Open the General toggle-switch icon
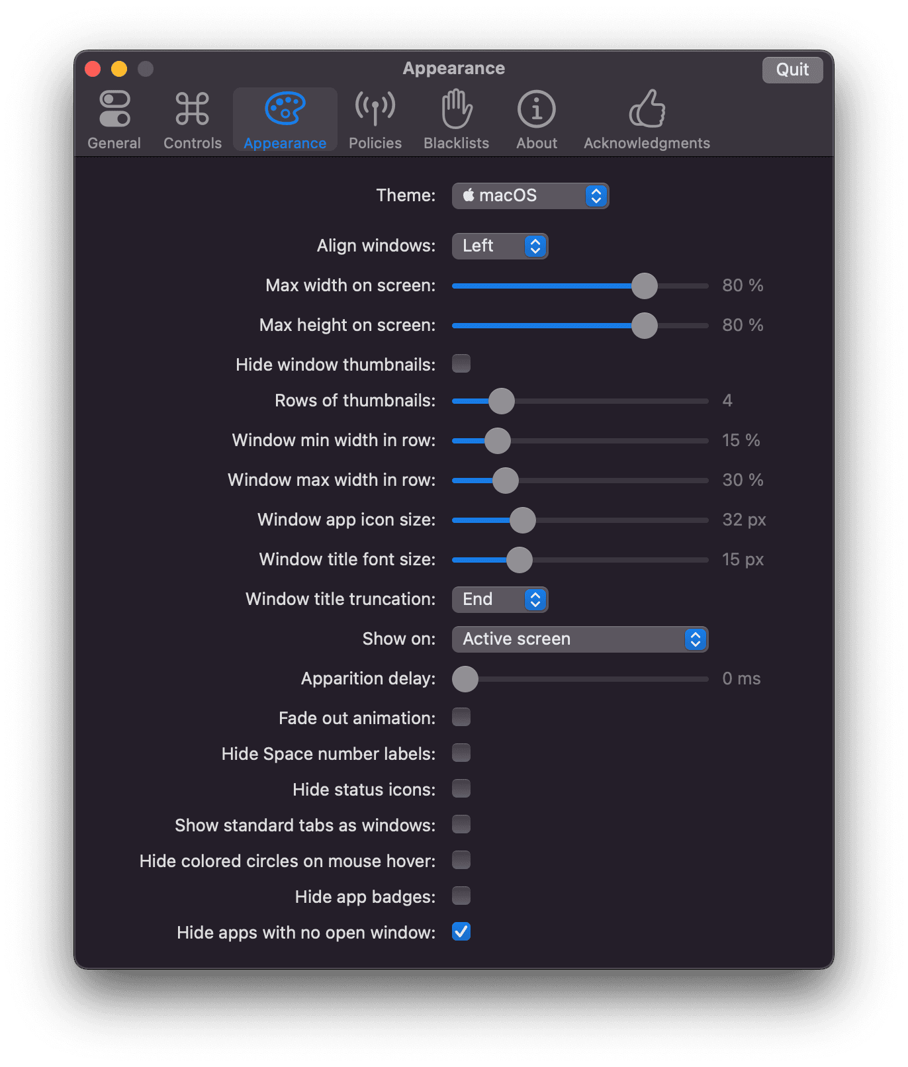Image resolution: width=908 pixels, height=1067 pixels. click(114, 109)
